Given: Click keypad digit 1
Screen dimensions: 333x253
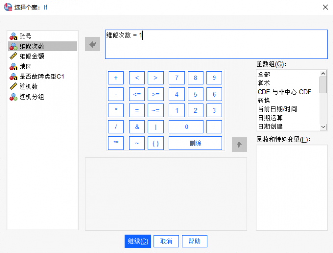Looking at the screenshot, I should point(177,110).
